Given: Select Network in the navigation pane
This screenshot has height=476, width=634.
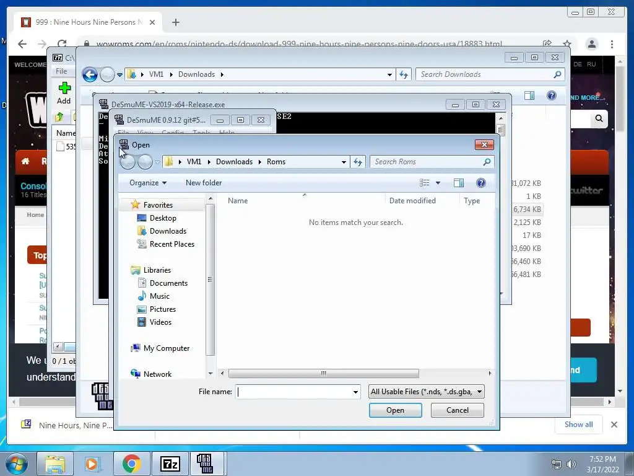Looking at the screenshot, I should coord(157,374).
